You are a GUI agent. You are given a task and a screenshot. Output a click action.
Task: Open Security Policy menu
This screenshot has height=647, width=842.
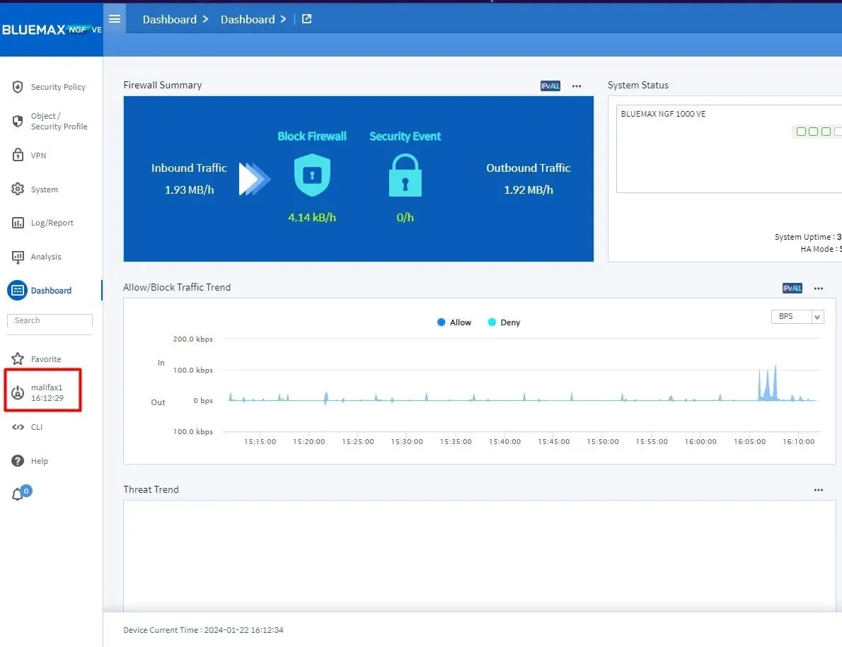pyautogui.click(x=58, y=87)
